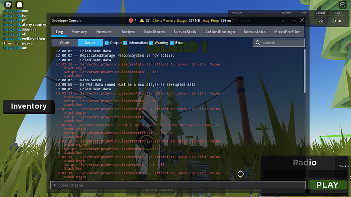Click the HumanoidRootPart error line
The height and width of the screenshot is (197, 351).
(138, 125)
